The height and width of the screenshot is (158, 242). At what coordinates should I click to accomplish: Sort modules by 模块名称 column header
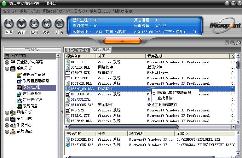[80, 56]
